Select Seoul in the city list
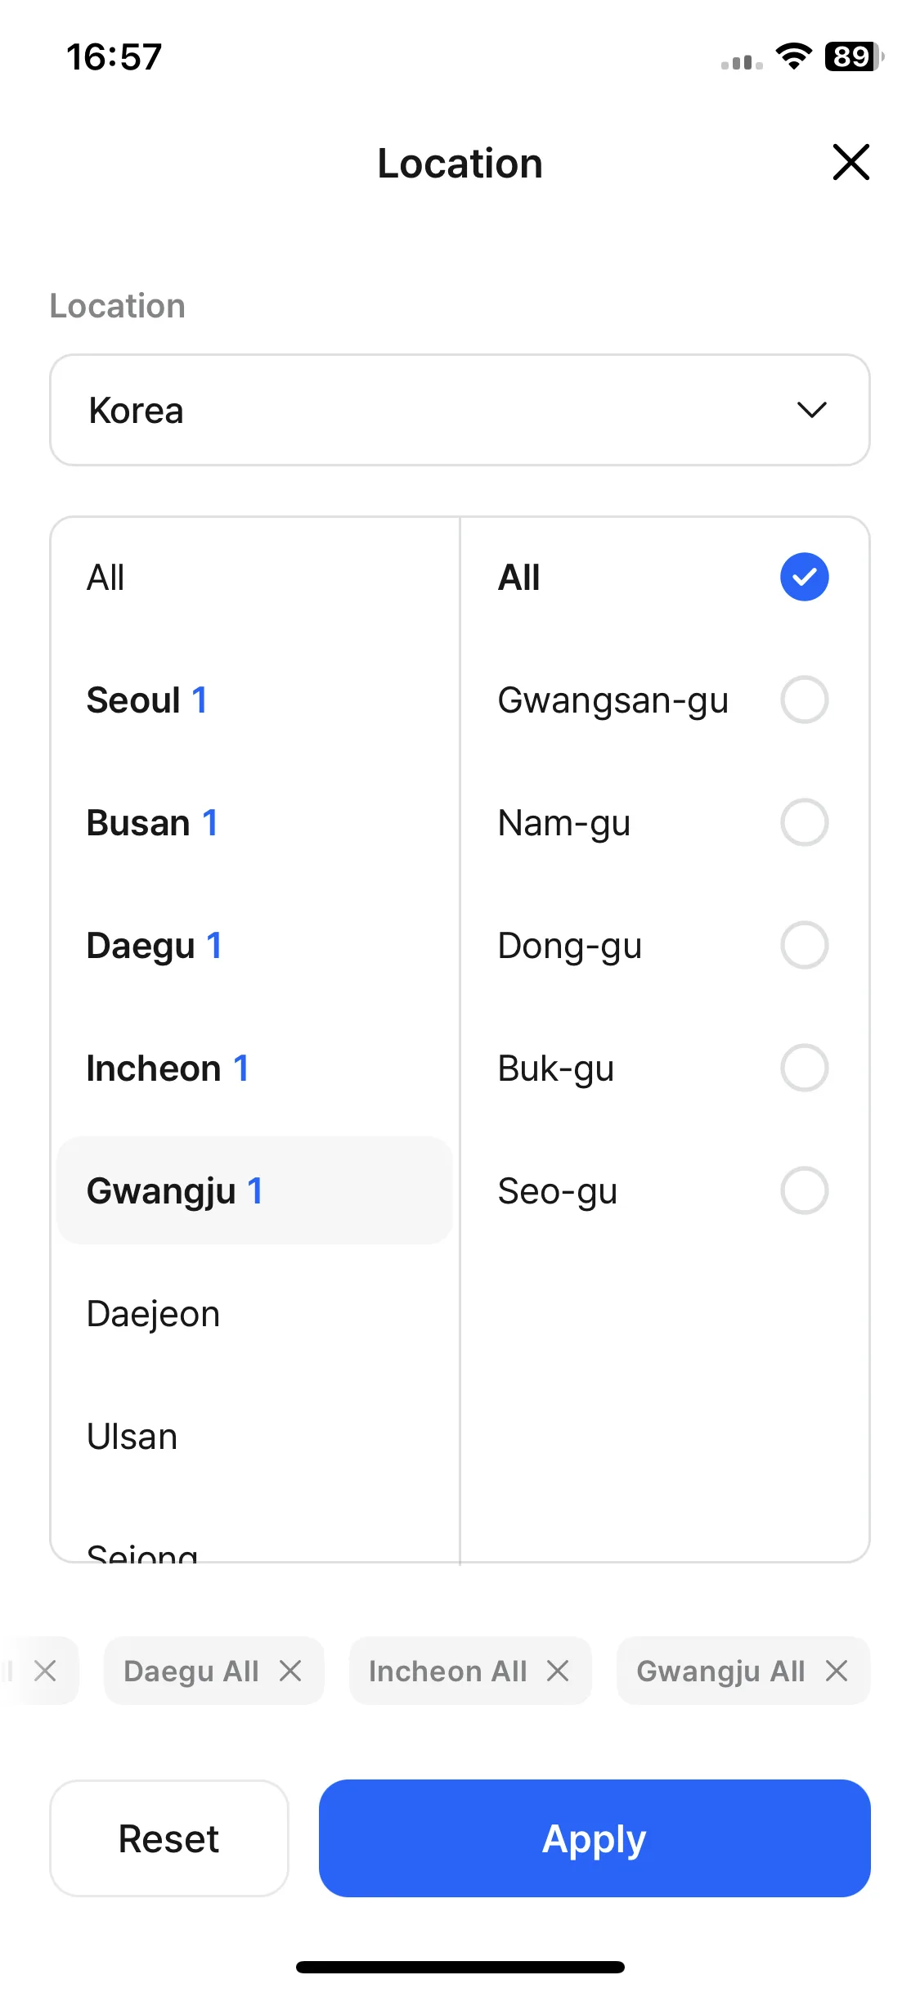 (x=254, y=700)
